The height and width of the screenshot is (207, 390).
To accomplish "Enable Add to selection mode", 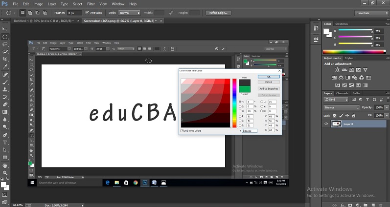I will [x=30, y=13].
